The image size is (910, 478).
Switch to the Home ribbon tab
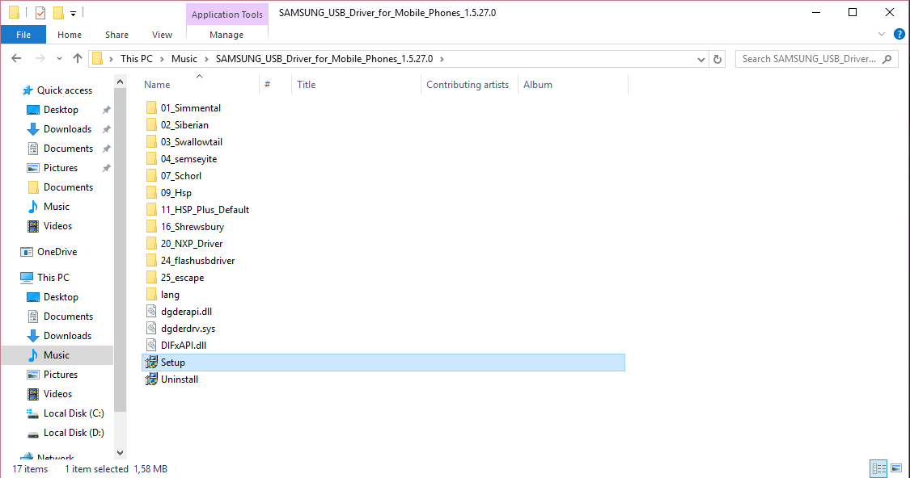coord(69,35)
